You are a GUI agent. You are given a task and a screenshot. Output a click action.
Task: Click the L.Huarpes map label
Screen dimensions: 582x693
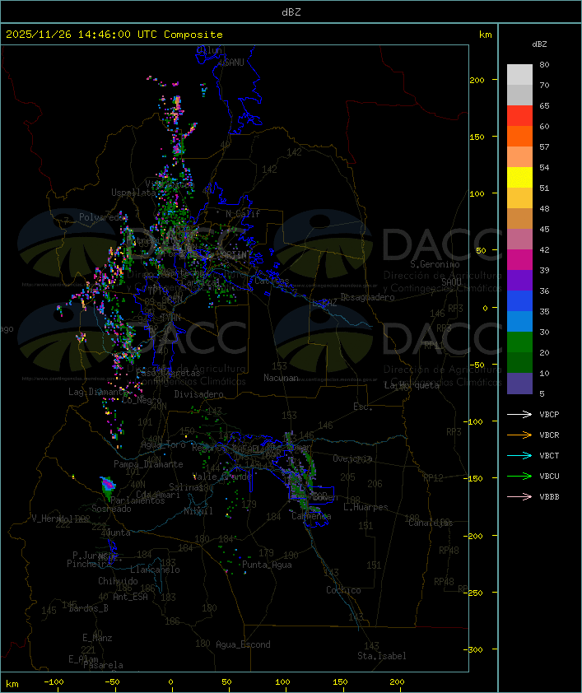coord(365,507)
